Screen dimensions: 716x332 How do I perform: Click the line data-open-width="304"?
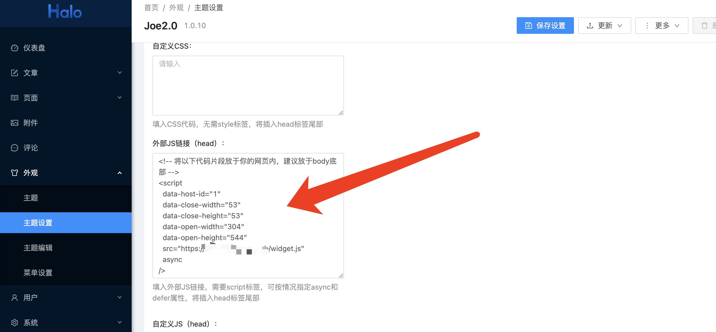tap(203, 227)
